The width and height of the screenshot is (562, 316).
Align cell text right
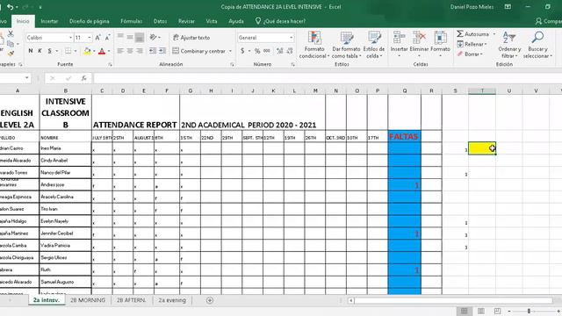[140, 51]
